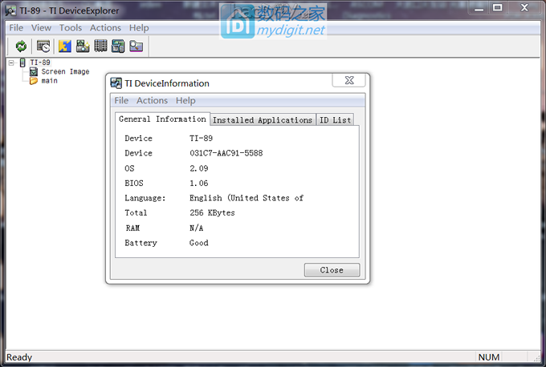Click the clock toolbar icon
This screenshot has width=546, height=367.
(43, 46)
